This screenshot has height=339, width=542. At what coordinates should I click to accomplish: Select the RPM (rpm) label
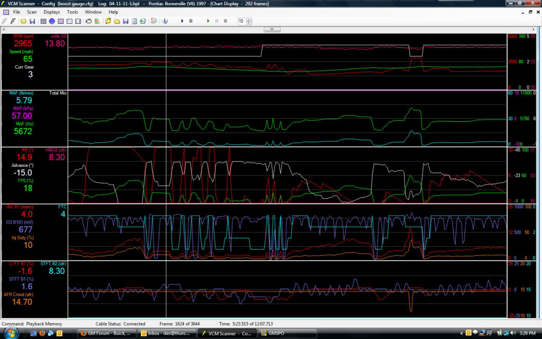(23, 36)
